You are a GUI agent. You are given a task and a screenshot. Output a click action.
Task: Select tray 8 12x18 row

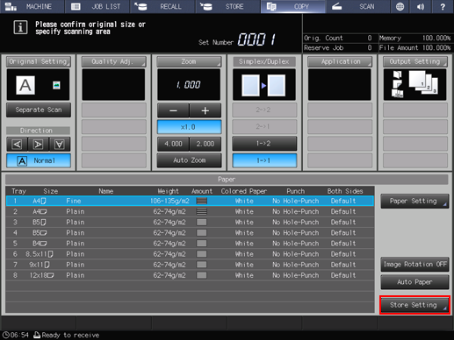190,275
